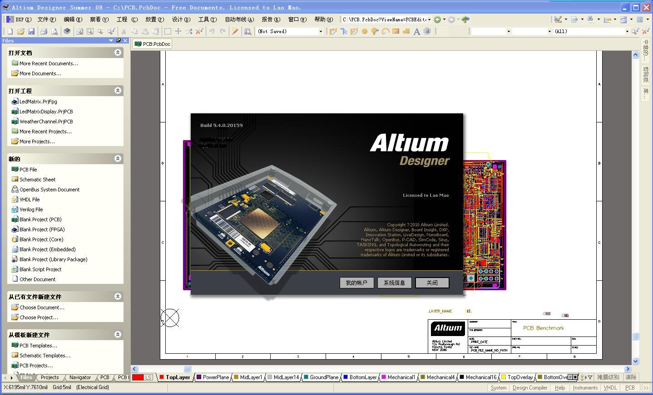
Task: Click the place string A icon
Action: click(416, 31)
